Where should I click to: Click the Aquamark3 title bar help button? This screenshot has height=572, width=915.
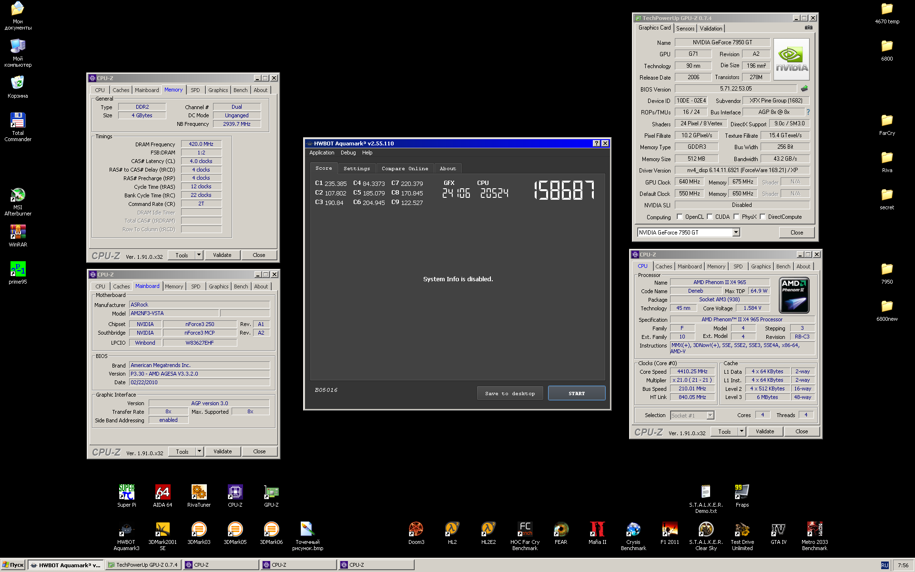tap(596, 143)
